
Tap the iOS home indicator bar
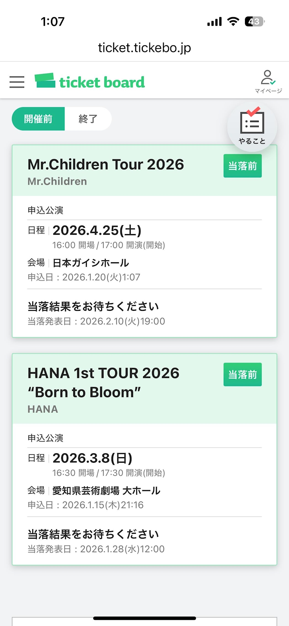point(144,618)
